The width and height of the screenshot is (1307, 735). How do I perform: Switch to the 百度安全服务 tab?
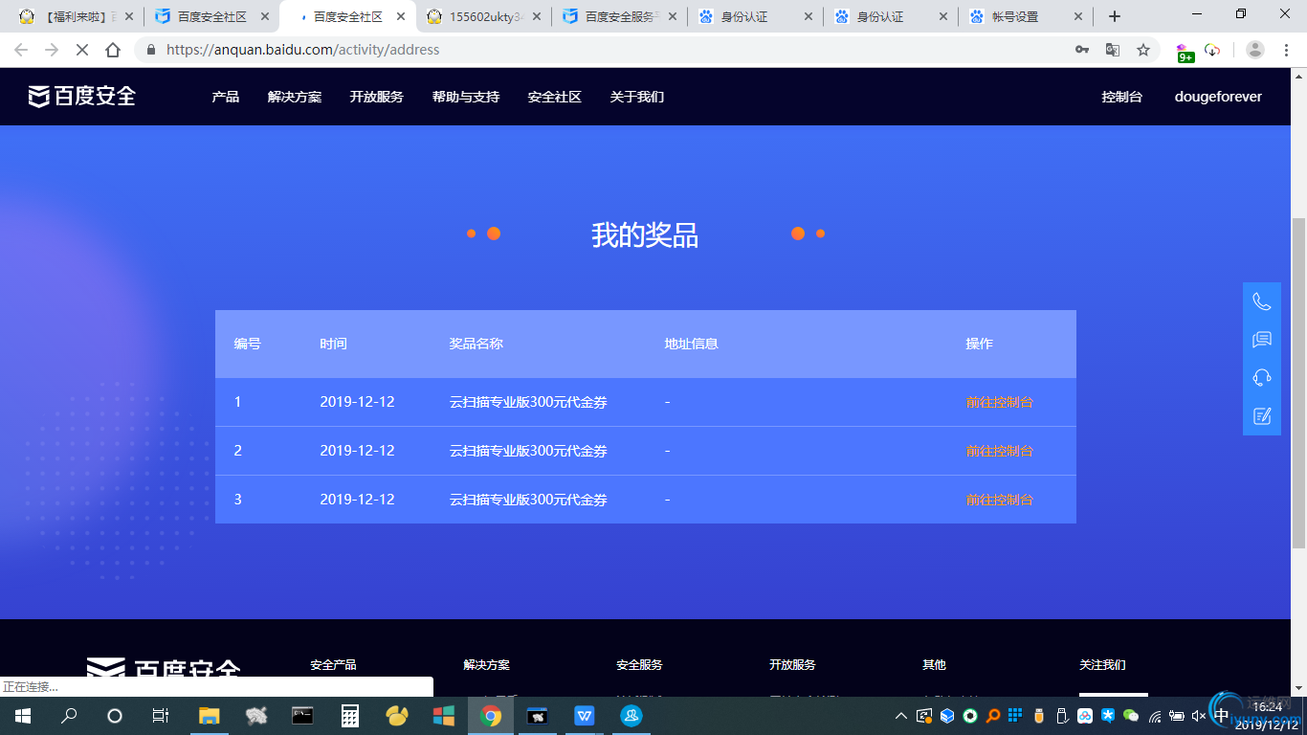coord(620,16)
